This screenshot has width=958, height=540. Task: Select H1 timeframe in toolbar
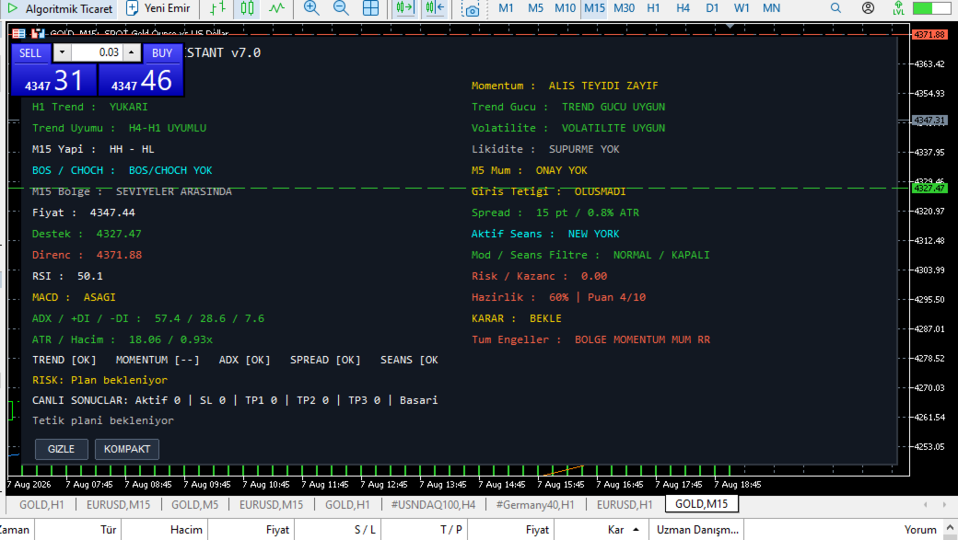[x=653, y=8]
